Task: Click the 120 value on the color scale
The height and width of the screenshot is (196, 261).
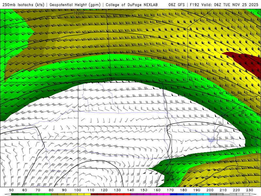Action: coord(104,190)
